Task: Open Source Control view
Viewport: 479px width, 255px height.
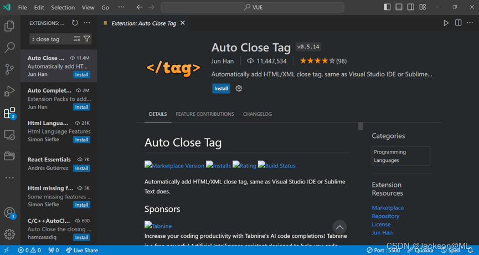Action: 9,69
